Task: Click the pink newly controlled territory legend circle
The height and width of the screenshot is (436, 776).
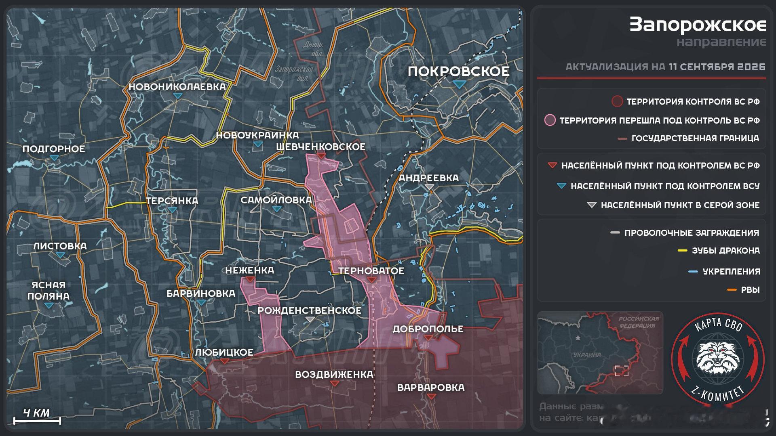Action: [550, 120]
